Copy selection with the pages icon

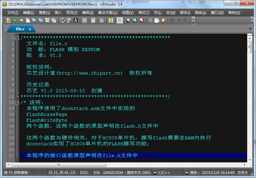tap(157, 20)
